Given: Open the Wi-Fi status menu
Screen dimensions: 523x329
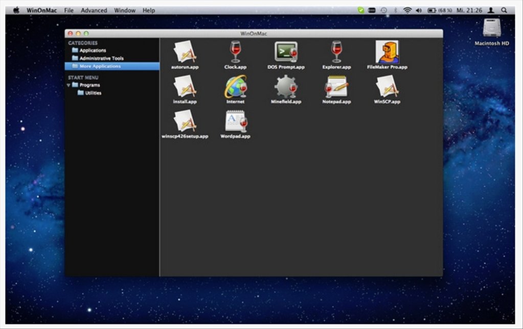Looking at the screenshot, I should [407, 10].
